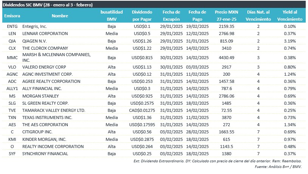Click the MORGAN STANLEY name cell

40,96
